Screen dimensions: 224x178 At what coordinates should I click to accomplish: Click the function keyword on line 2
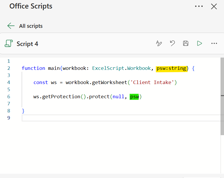(33, 68)
